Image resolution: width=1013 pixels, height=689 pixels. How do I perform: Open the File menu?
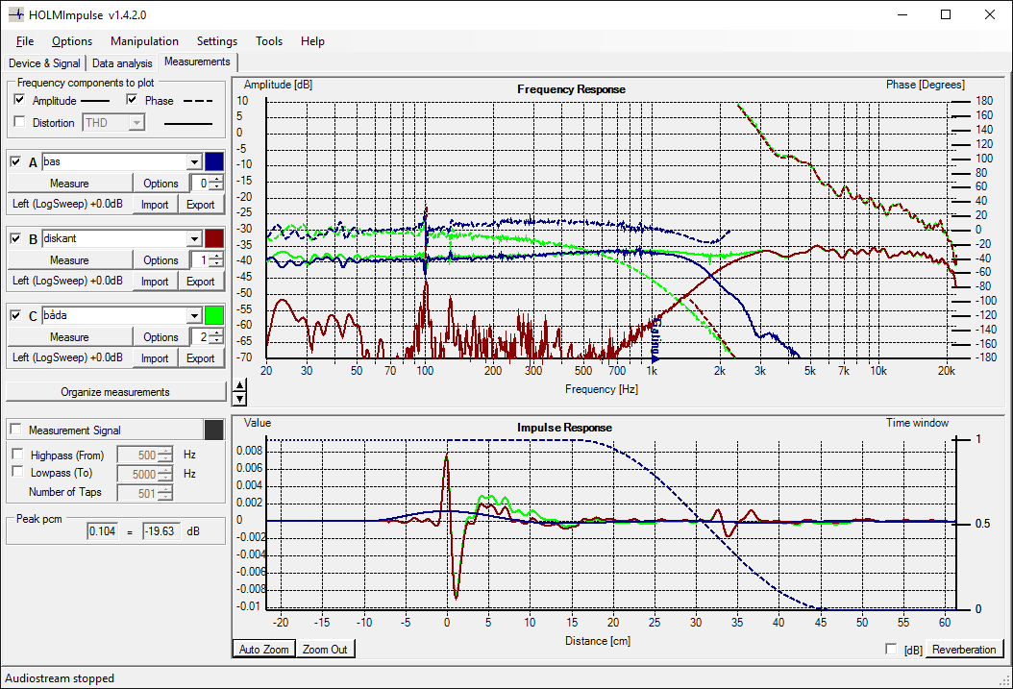[25, 41]
